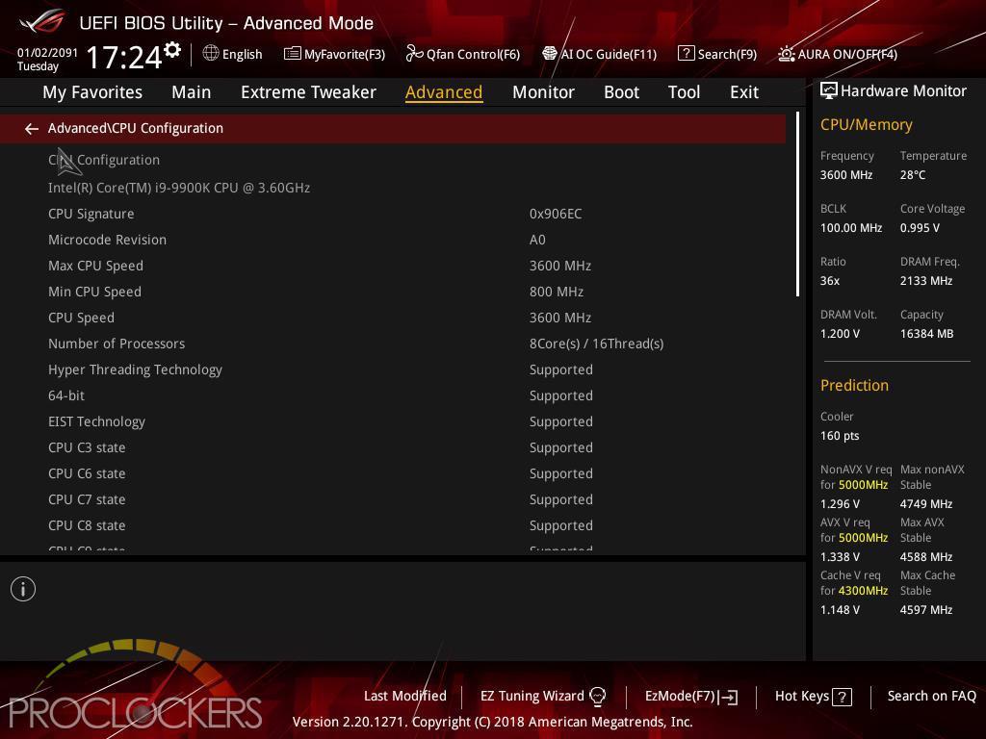Click the 01/02/2091 date text
The width and height of the screenshot is (986, 739).
tap(47, 53)
